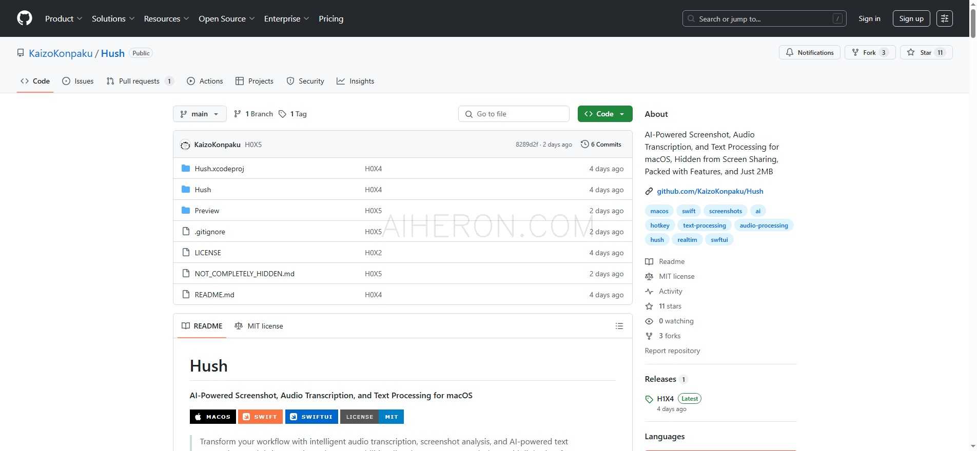Screen dimensions: 977x451
Task: Open the KaizoKonpaku owner link
Action: pyautogui.click(x=61, y=53)
